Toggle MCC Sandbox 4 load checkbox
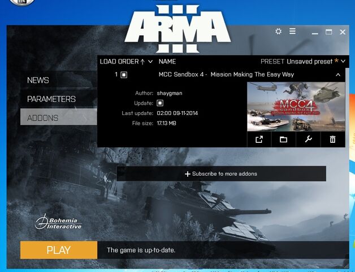The image size is (355, 272). pos(124,75)
